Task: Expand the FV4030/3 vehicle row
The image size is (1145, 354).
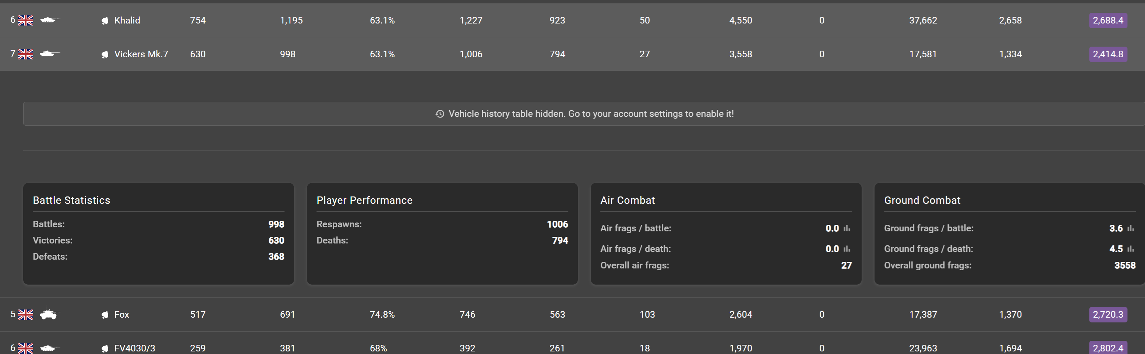Action: tap(135, 348)
